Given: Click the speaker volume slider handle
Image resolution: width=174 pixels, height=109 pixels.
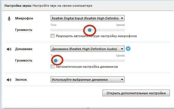Looking at the screenshot, I should coord(56,60).
